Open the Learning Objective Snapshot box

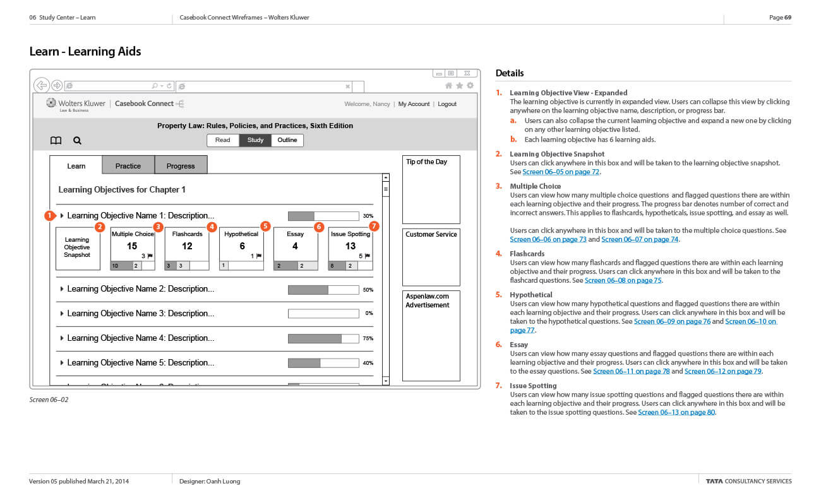[78, 249]
